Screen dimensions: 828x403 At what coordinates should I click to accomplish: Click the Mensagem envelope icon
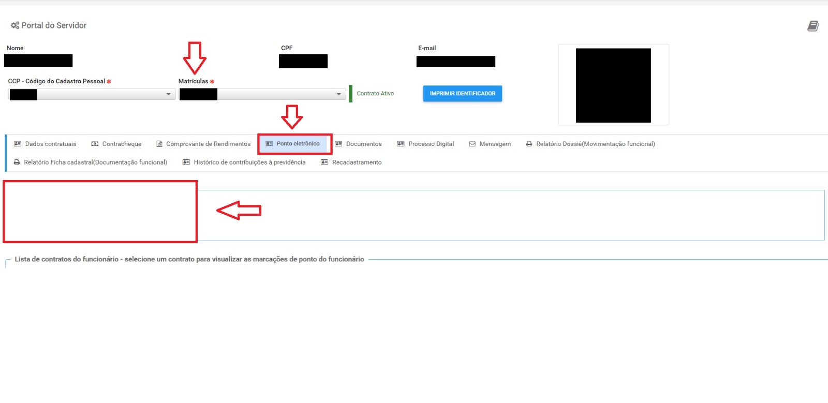coord(472,144)
